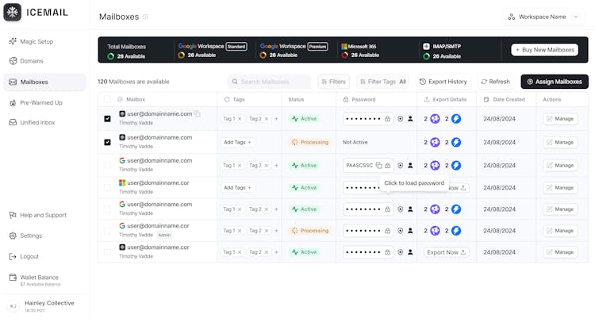Remove Tag 1 from the first mailbox
This screenshot has height=322, width=595.
(240, 119)
